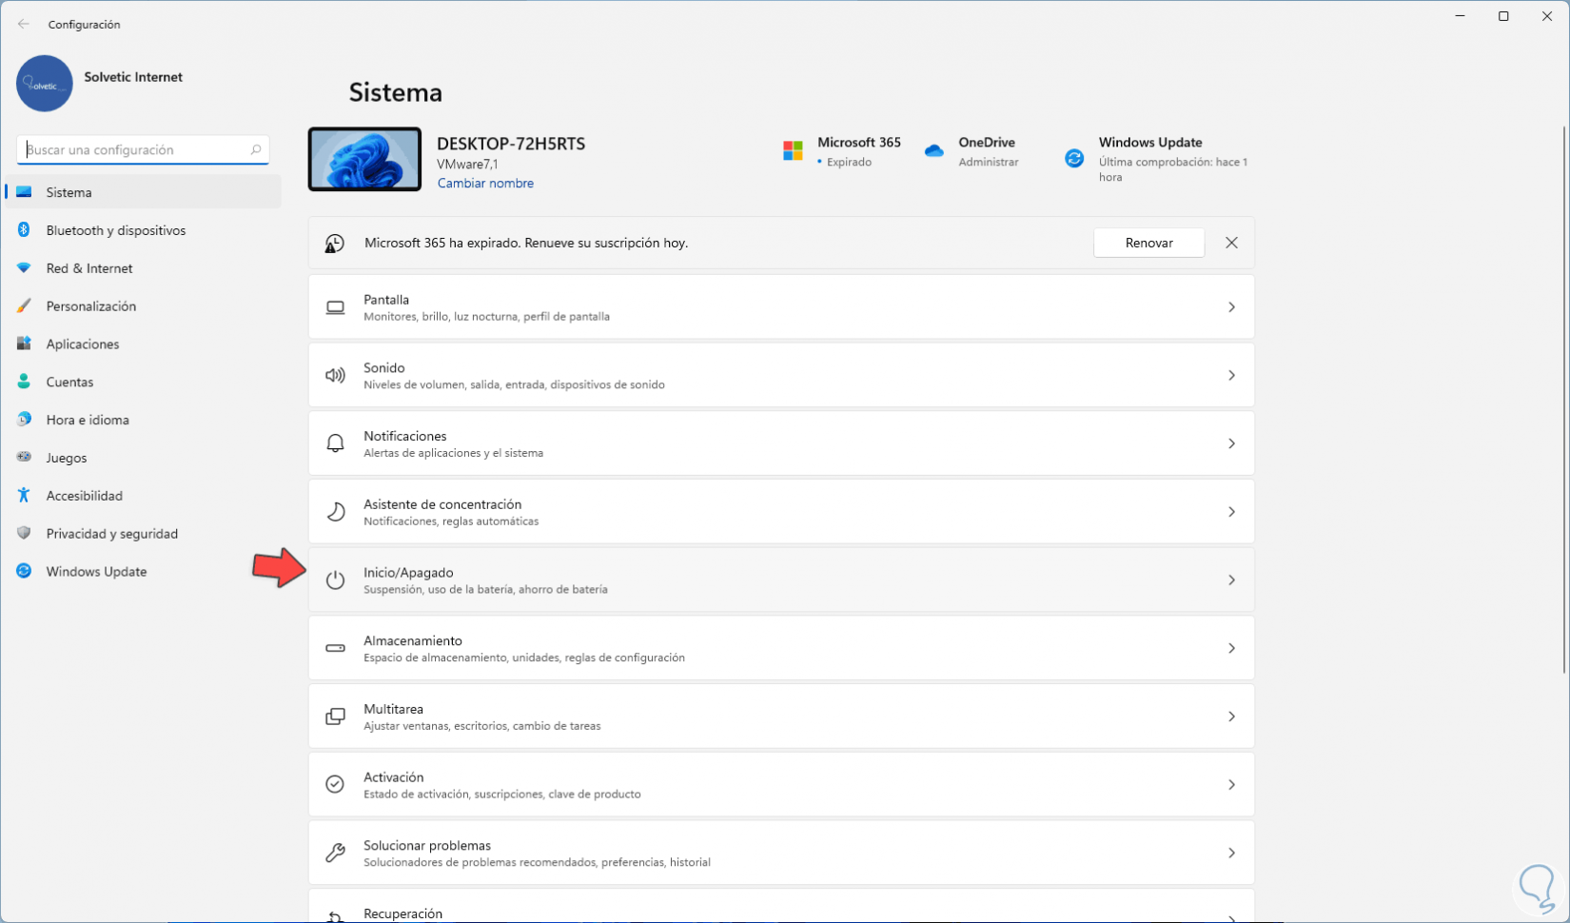The width and height of the screenshot is (1570, 923).
Task: Click the Notificaciones bell icon
Action: (335, 443)
